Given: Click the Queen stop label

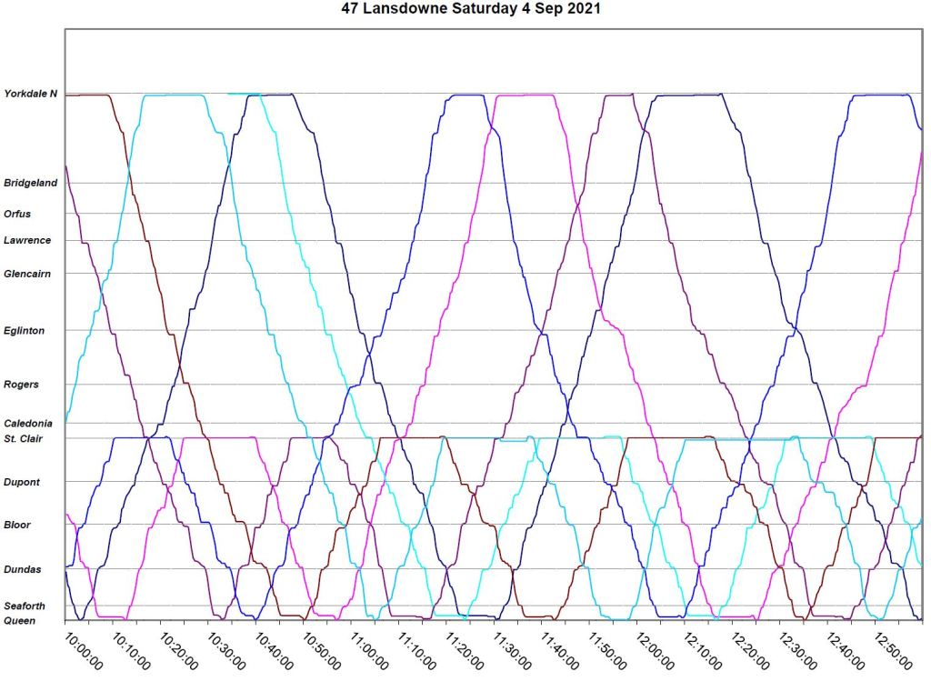Looking at the screenshot, I should point(20,620).
